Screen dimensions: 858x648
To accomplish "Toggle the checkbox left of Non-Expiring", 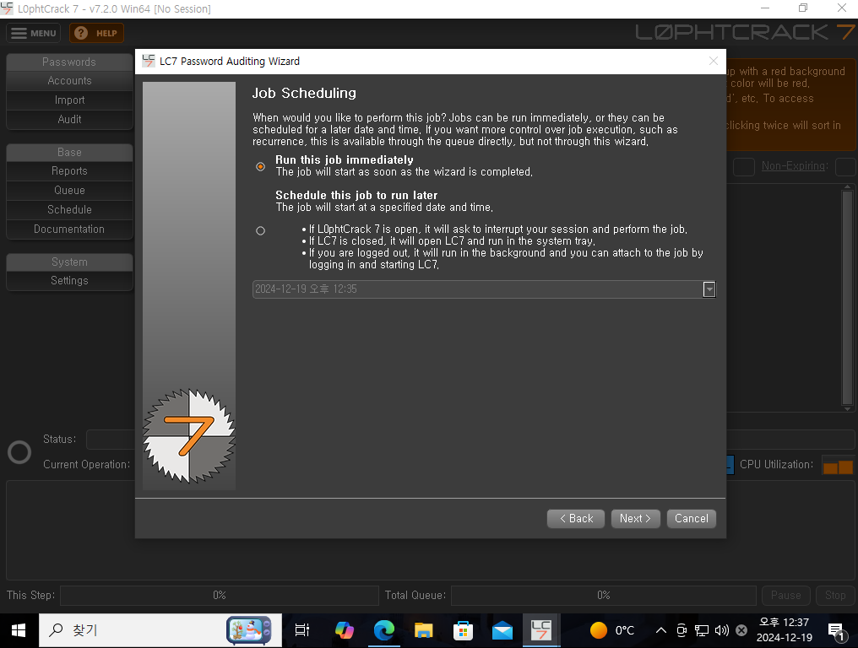I will click(744, 167).
